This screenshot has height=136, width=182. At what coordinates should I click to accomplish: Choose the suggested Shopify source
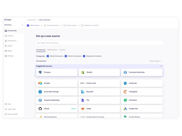pyautogui.click(x=99, y=72)
